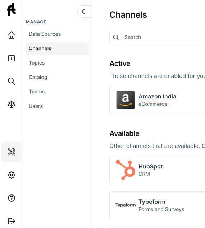
Task: Click the MANAGE section label
Action: click(36, 22)
